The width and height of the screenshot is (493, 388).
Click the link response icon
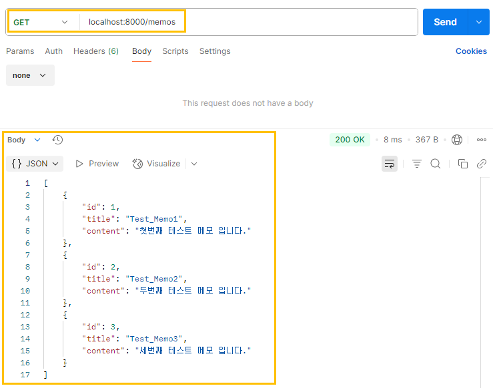482,164
